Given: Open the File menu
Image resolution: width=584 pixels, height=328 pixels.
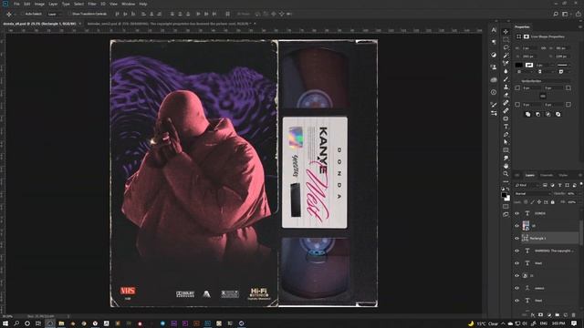Looking at the screenshot, I should point(16,4).
